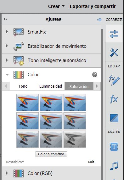The image size is (124, 180).
Task: Expand the SmartFix section
Action: click(7, 32)
